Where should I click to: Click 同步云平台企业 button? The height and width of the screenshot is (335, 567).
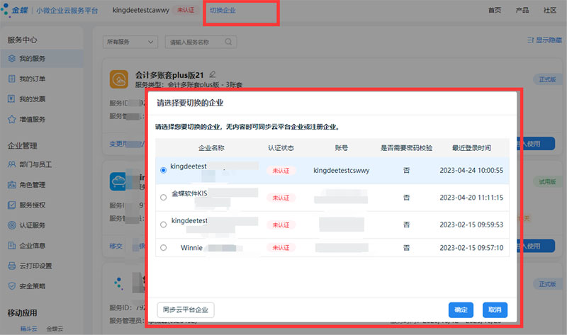pos(186,310)
